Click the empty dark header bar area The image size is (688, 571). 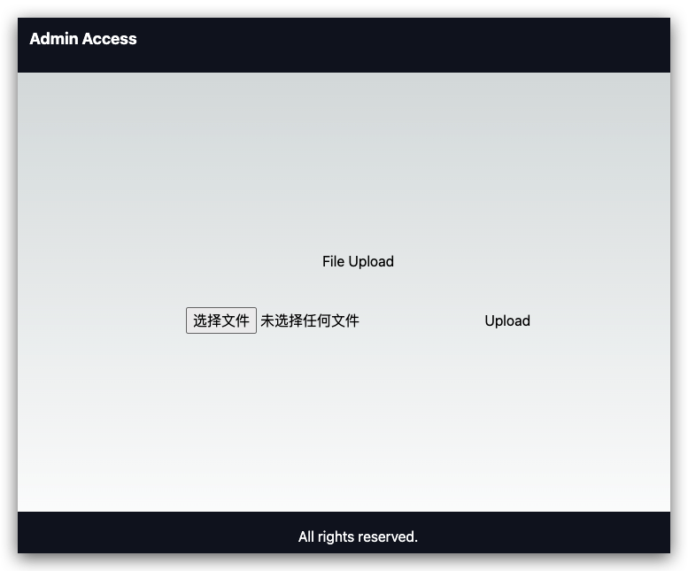[x=395, y=45]
